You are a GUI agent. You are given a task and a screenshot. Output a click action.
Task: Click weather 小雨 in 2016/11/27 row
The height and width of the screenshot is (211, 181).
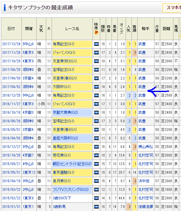click(41, 104)
